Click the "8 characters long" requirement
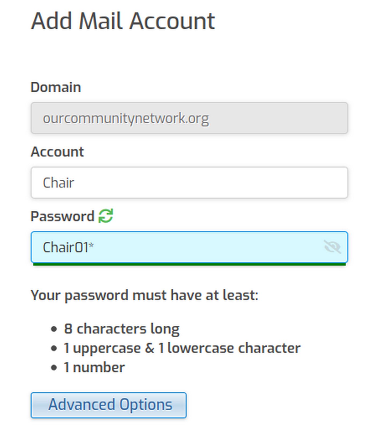 (x=122, y=329)
